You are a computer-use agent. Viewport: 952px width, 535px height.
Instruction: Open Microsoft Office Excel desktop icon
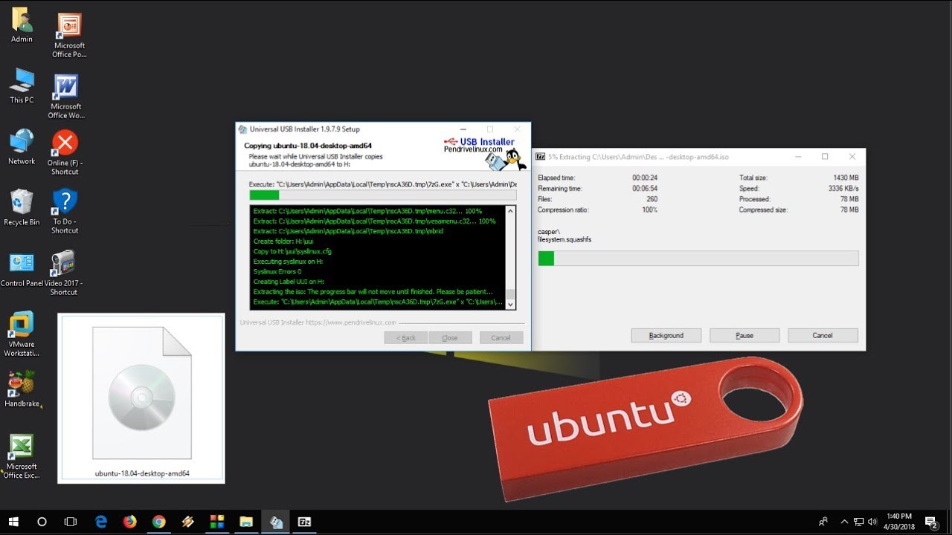22,456
